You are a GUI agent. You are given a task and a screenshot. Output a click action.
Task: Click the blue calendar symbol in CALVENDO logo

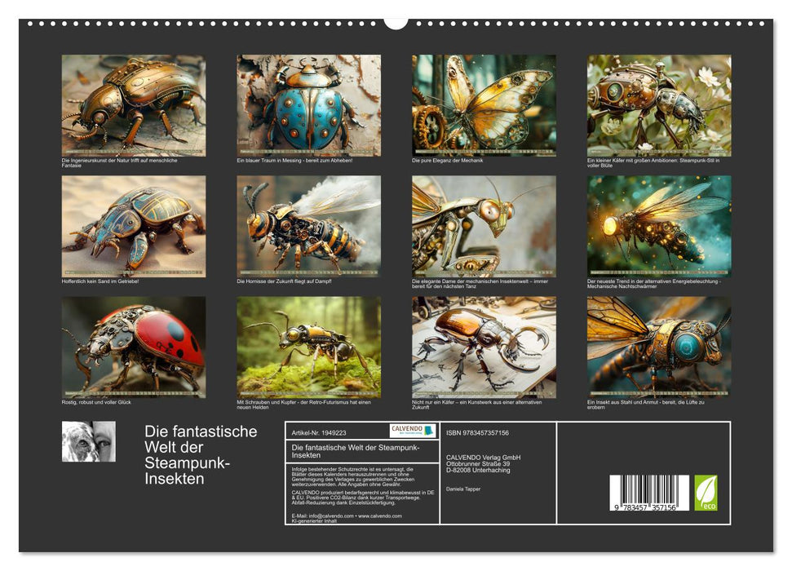click(428, 429)
